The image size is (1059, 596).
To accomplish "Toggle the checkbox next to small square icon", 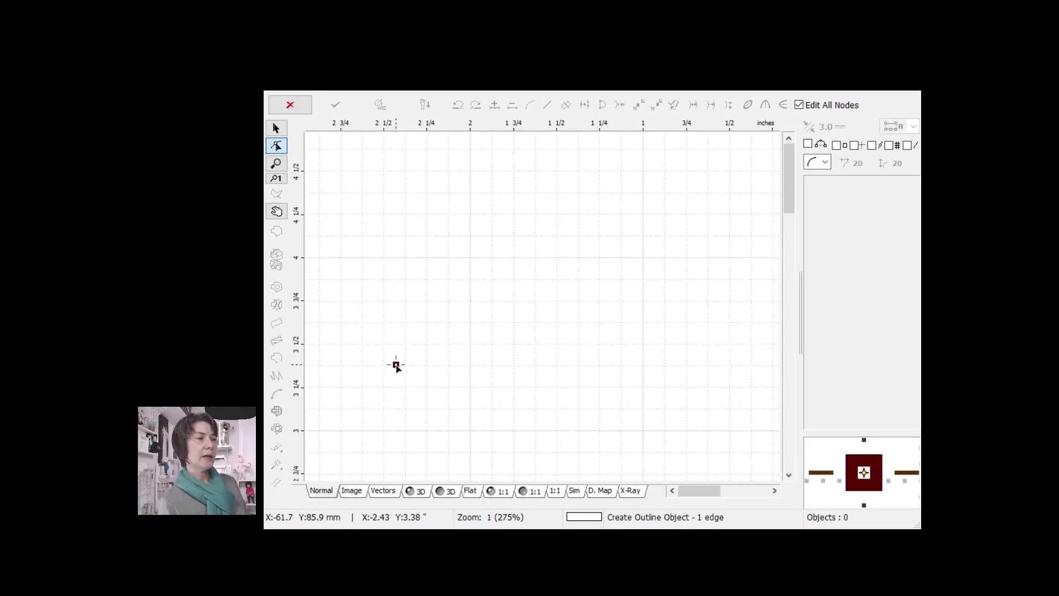I will (x=836, y=146).
